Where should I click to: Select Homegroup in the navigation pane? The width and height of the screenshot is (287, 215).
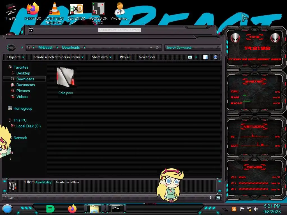23,108
